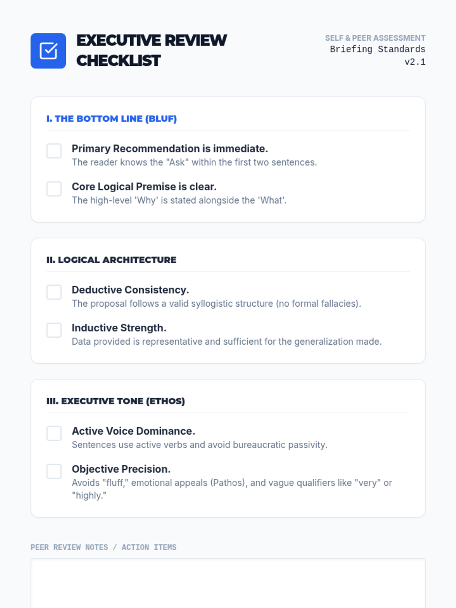The image size is (456, 608).
Task: Select the I. The Bottom Line (BLUF) heading
Action: tap(111, 119)
